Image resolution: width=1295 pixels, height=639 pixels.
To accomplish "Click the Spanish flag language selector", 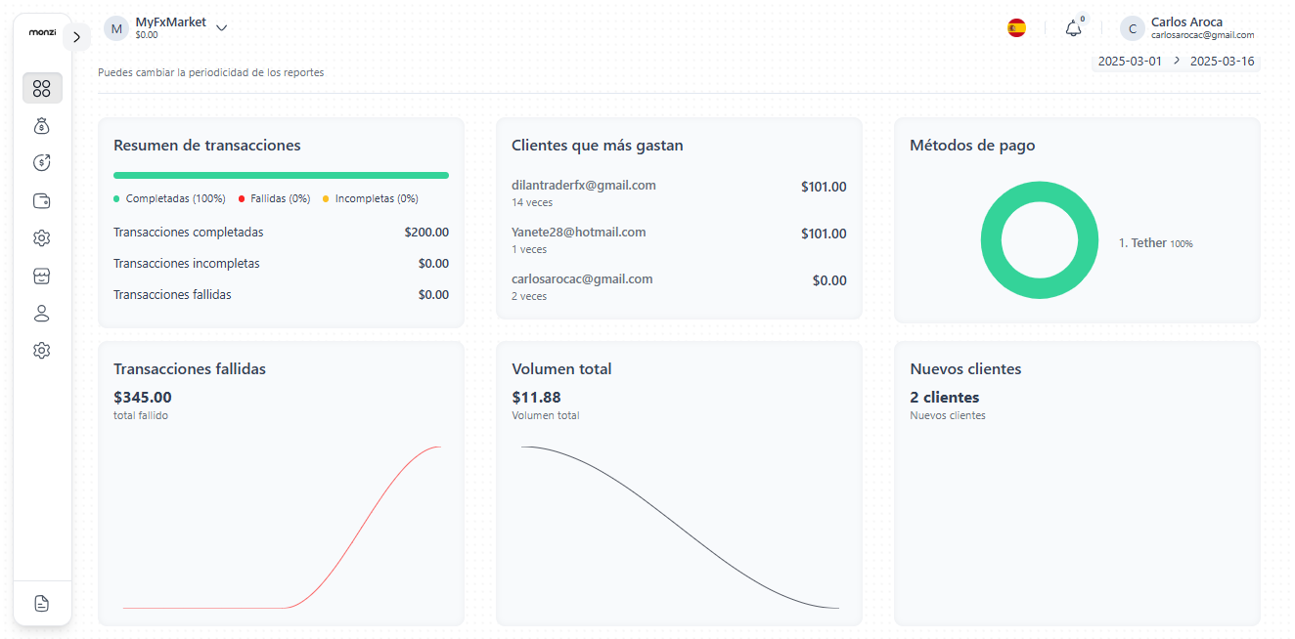I will [1017, 28].
